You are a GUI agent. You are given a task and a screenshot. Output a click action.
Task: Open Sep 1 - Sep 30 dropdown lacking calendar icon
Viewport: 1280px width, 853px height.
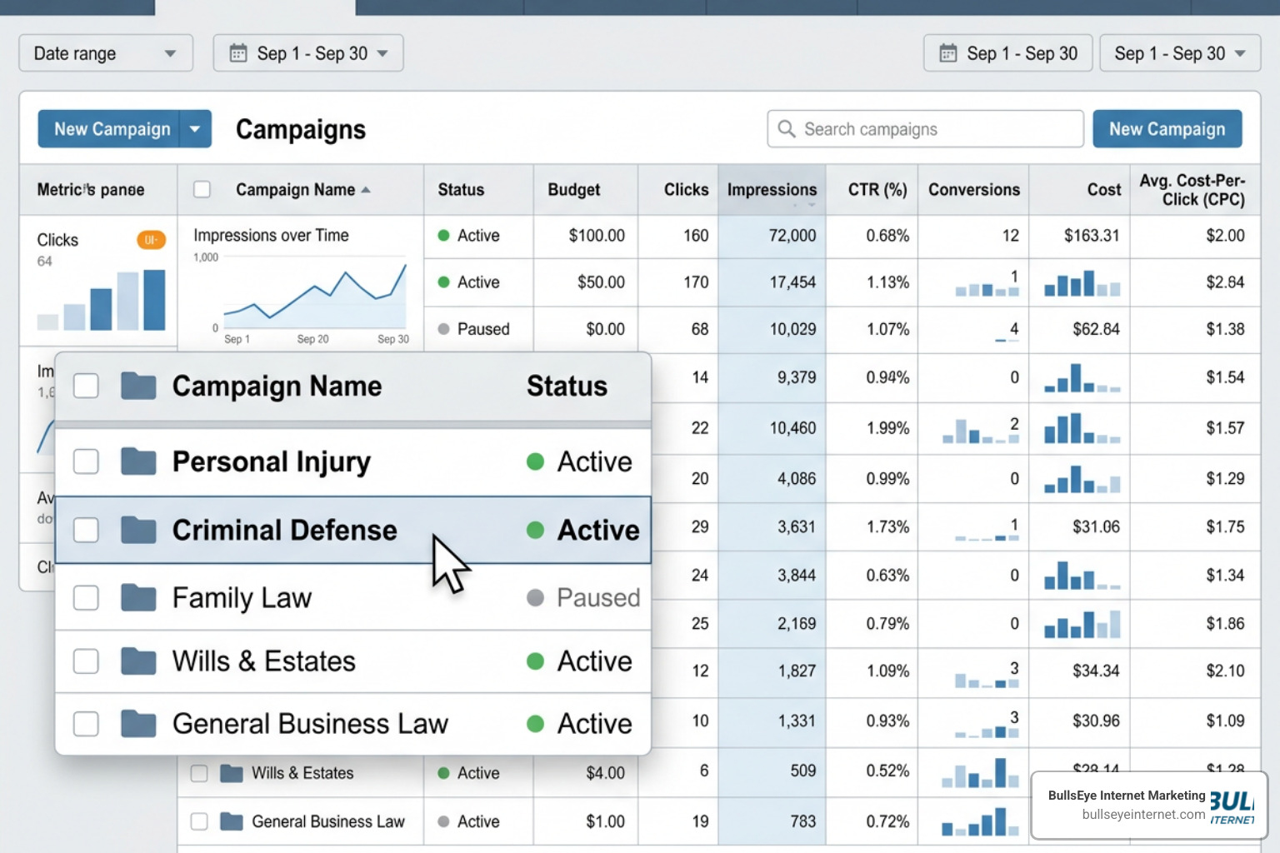[x=1180, y=53]
